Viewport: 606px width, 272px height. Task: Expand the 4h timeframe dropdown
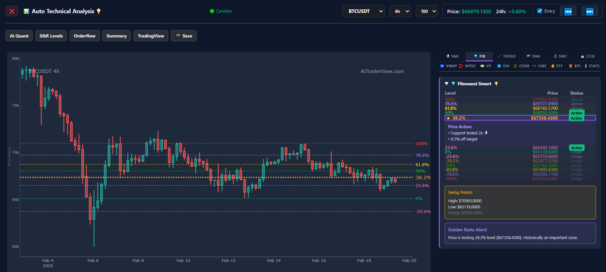click(x=400, y=11)
